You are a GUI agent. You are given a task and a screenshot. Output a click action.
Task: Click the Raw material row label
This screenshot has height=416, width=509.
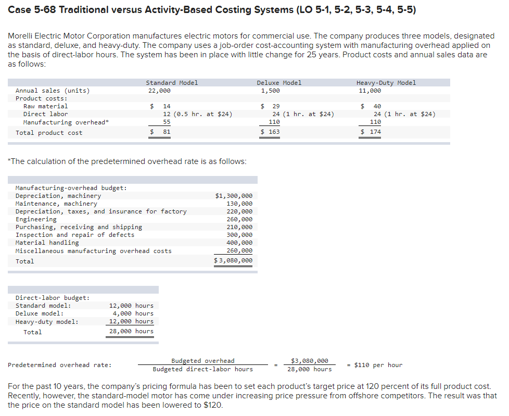point(45,106)
